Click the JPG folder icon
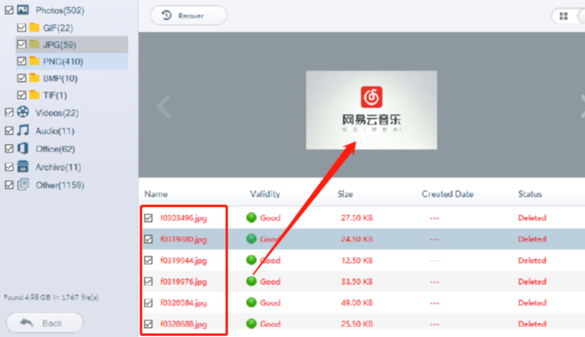Viewport: 585px width, 337px height. (x=34, y=44)
